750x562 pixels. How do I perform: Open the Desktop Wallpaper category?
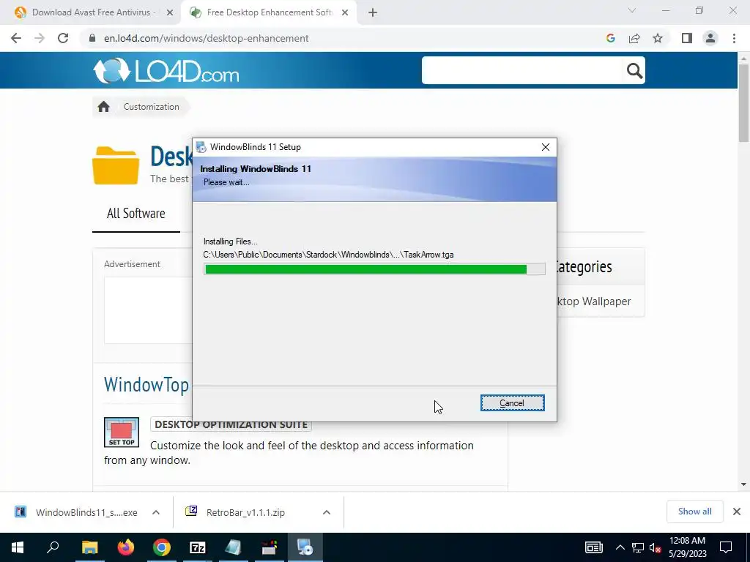tap(594, 301)
